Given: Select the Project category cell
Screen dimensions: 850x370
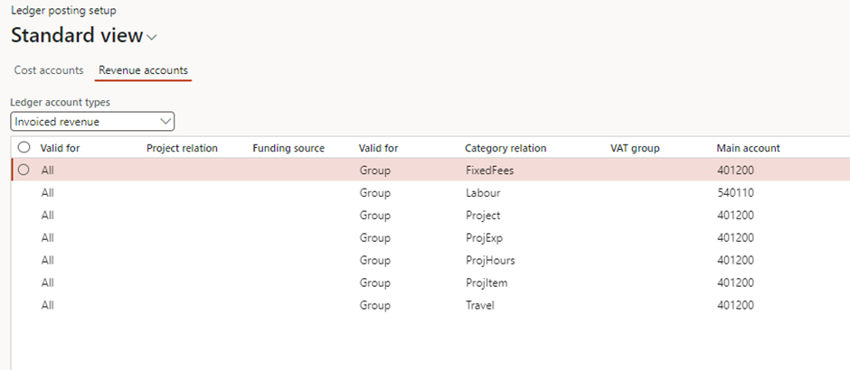Looking at the screenshot, I should coord(483,216).
